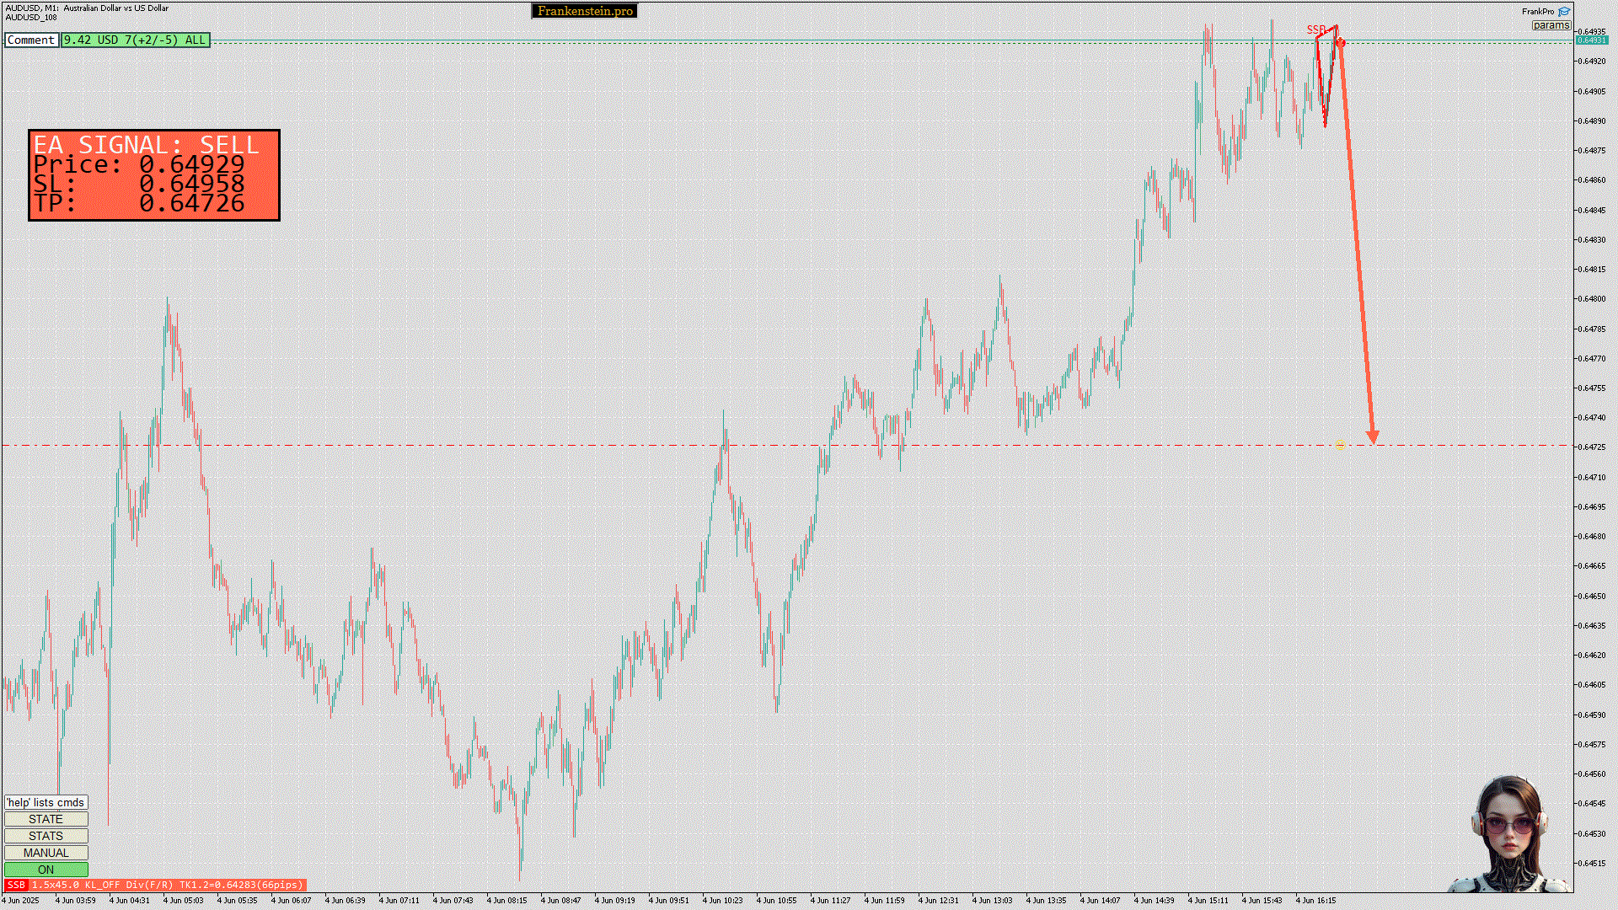Click the red SSB pattern label on chart
1618x910 pixels.
tap(1315, 29)
